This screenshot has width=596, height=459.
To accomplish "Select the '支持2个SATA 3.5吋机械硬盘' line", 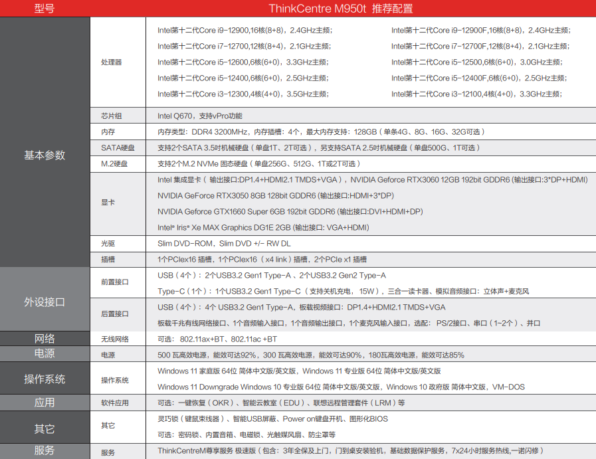I will pyautogui.click(x=318, y=148).
